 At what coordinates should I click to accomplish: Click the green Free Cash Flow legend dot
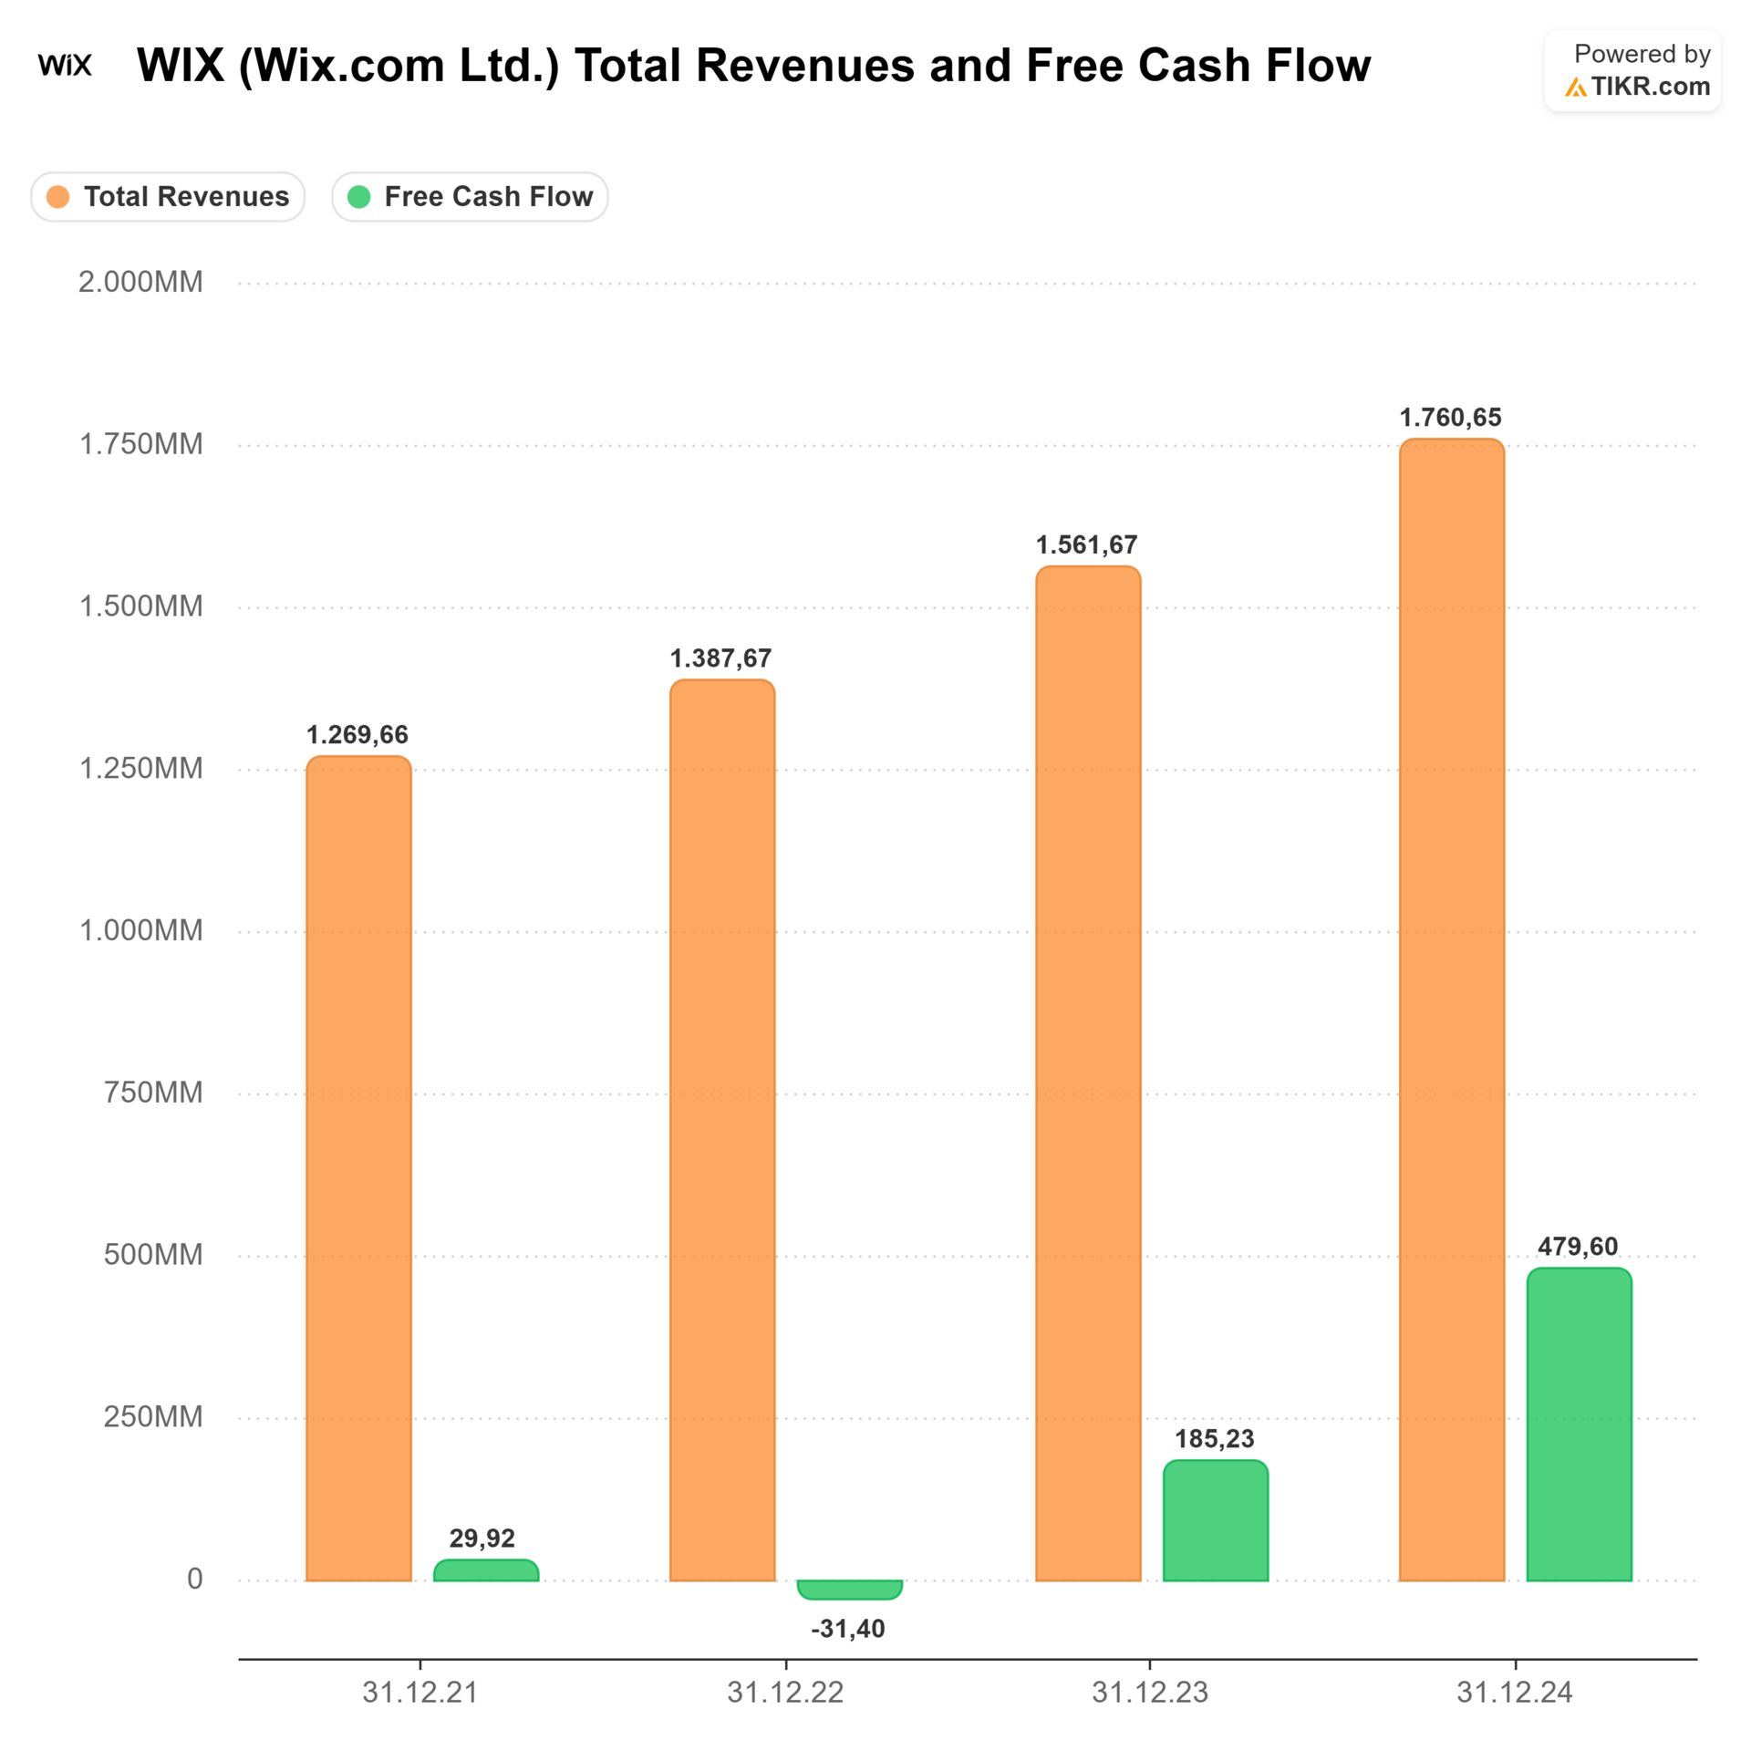[359, 197]
